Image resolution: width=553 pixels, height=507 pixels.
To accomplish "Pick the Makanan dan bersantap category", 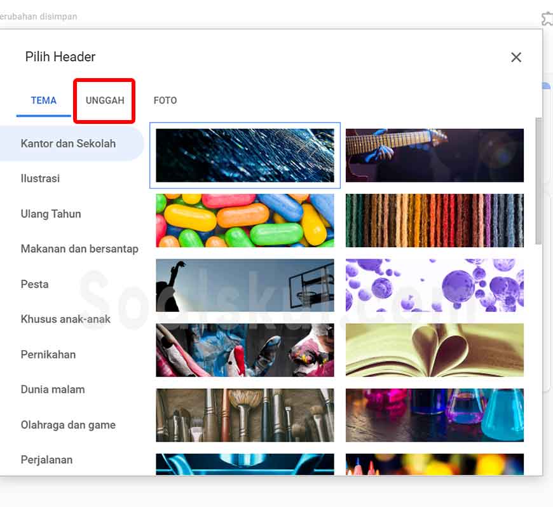I will [x=79, y=249].
